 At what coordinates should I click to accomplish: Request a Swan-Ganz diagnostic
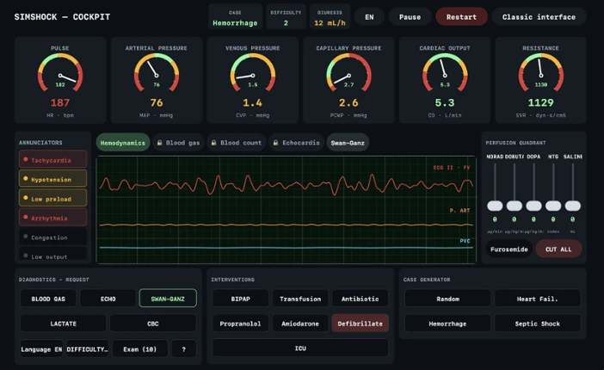pyautogui.click(x=168, y=299)
